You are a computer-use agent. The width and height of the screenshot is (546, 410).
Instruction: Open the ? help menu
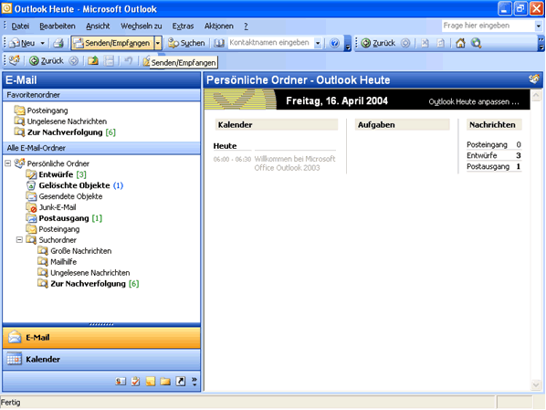tap(246, 26)
